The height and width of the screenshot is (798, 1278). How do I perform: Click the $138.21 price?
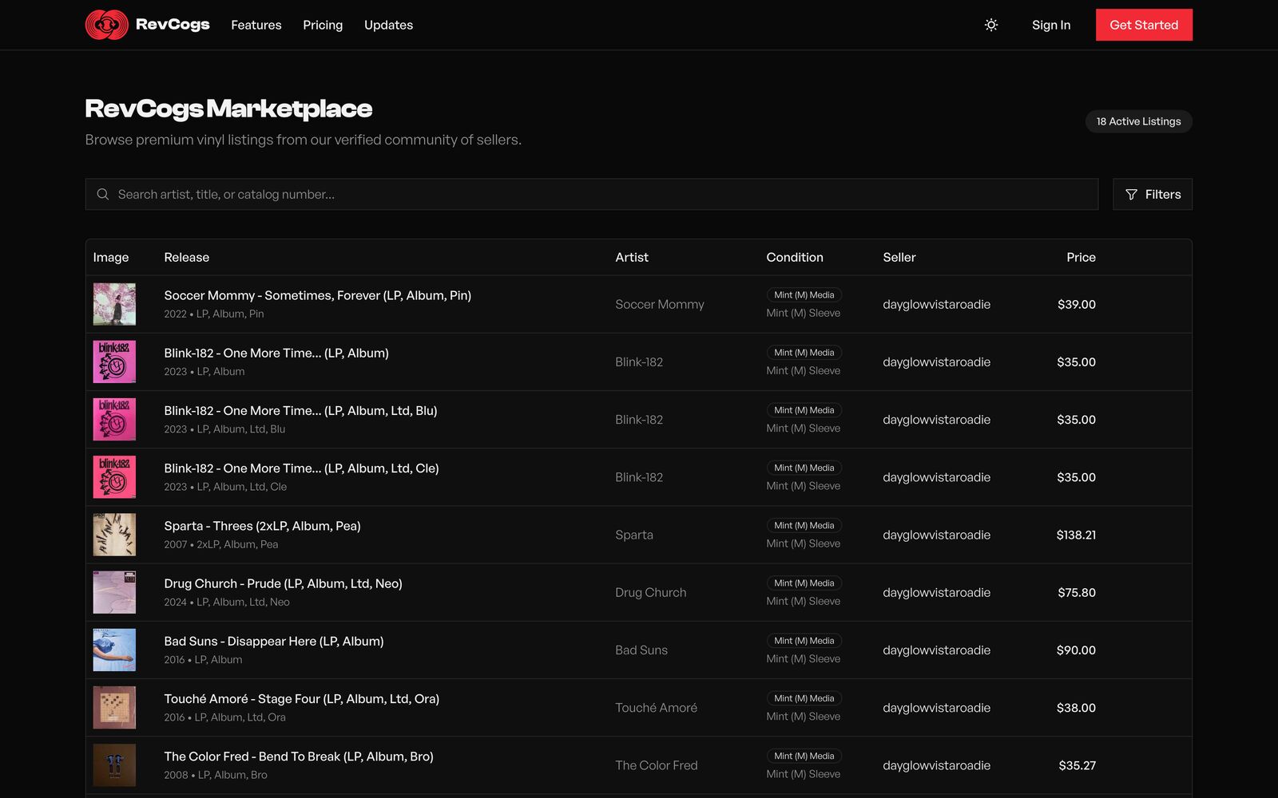[x=1076, y=535]
